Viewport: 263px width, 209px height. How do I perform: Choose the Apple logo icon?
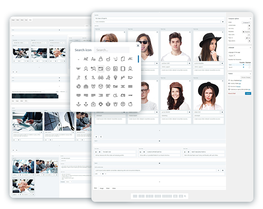[x=131, y=104]
